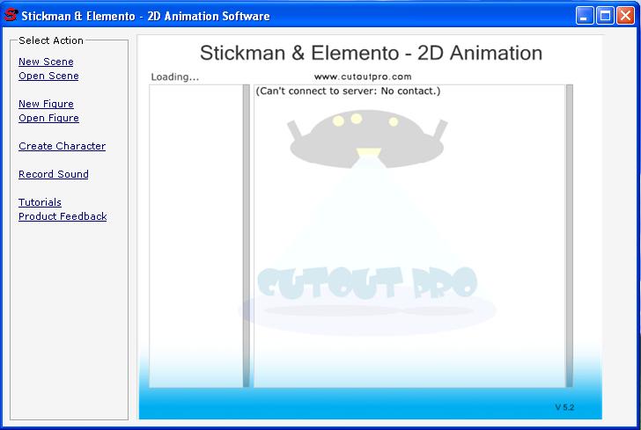Open the Tutorials link

coord(41,202)
